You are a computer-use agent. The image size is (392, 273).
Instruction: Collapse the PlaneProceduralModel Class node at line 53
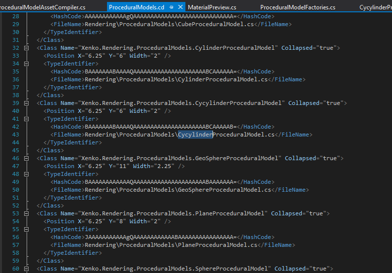26,213
